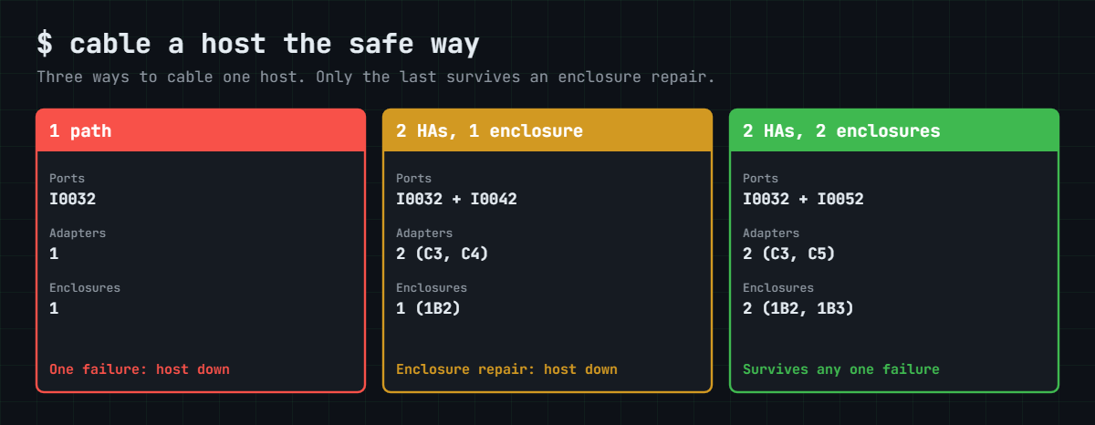This screenshot has width=1095, height=425.
Task: Click port value I0032 in the red card
Action: [x=72, y=198]
